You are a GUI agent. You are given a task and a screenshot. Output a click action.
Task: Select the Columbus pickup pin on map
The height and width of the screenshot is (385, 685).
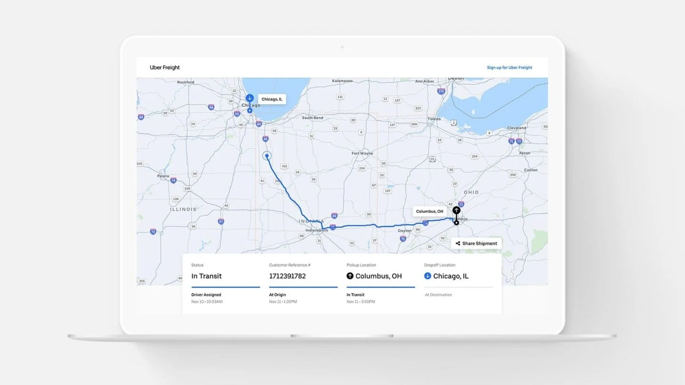[x=456, y=210]
